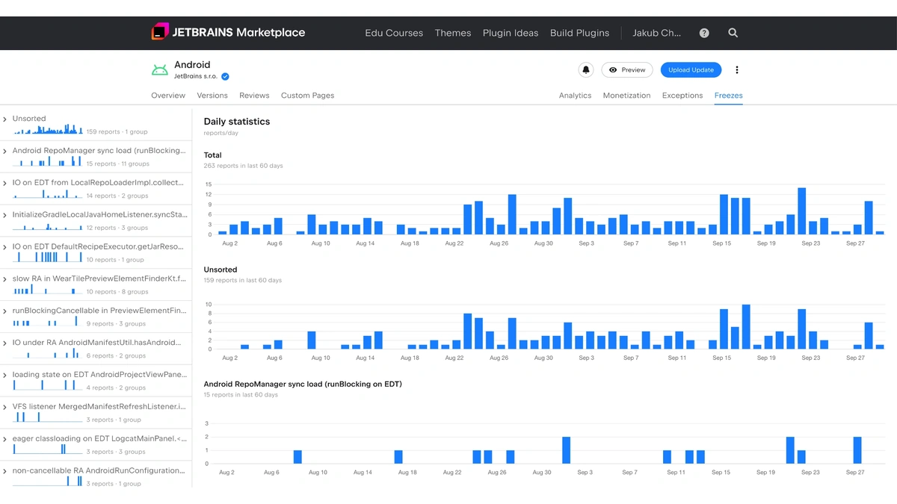
Task: Click the Android plugin robot icon
Action: pyautogui.click(x=160, y=70)
